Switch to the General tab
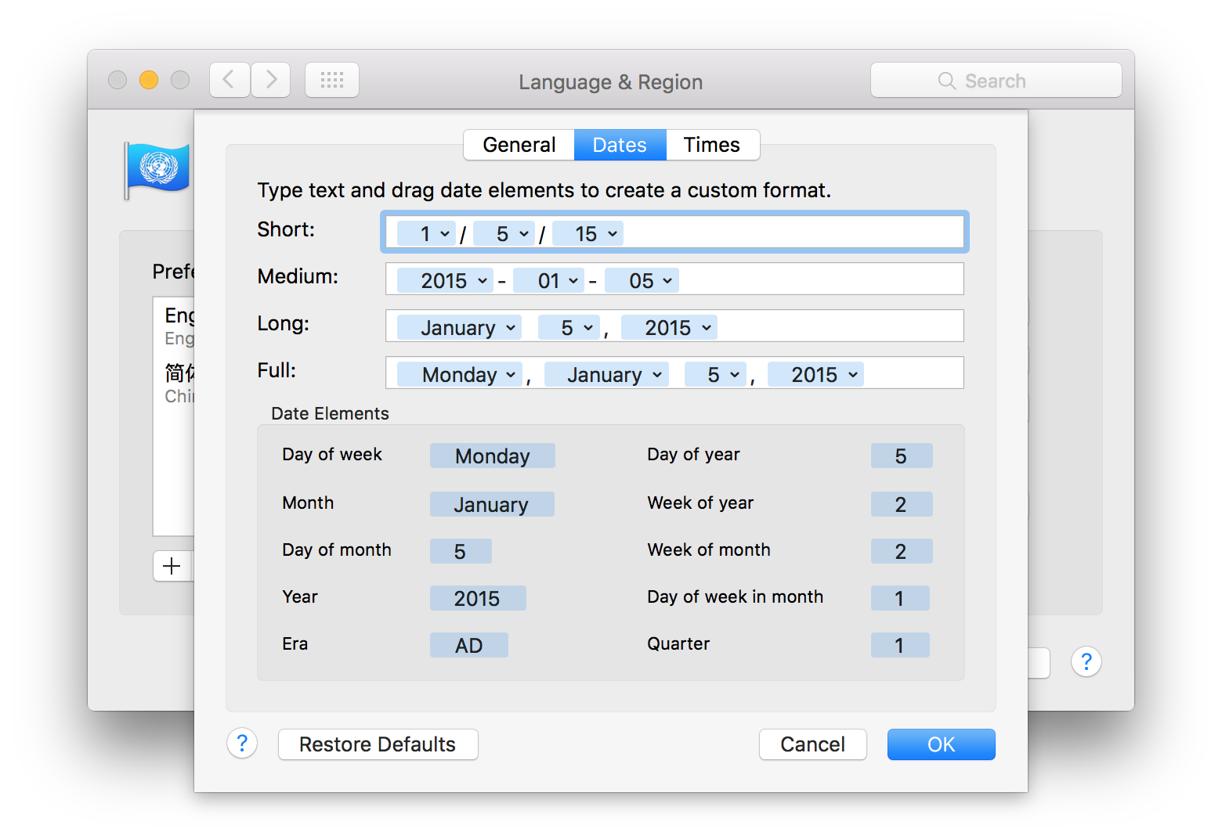The height and width of the screenshot is (836, 1222). [x=519, y=145]
